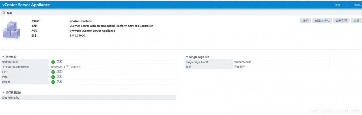Click green status icon in 内存 row

pos(53,77)
